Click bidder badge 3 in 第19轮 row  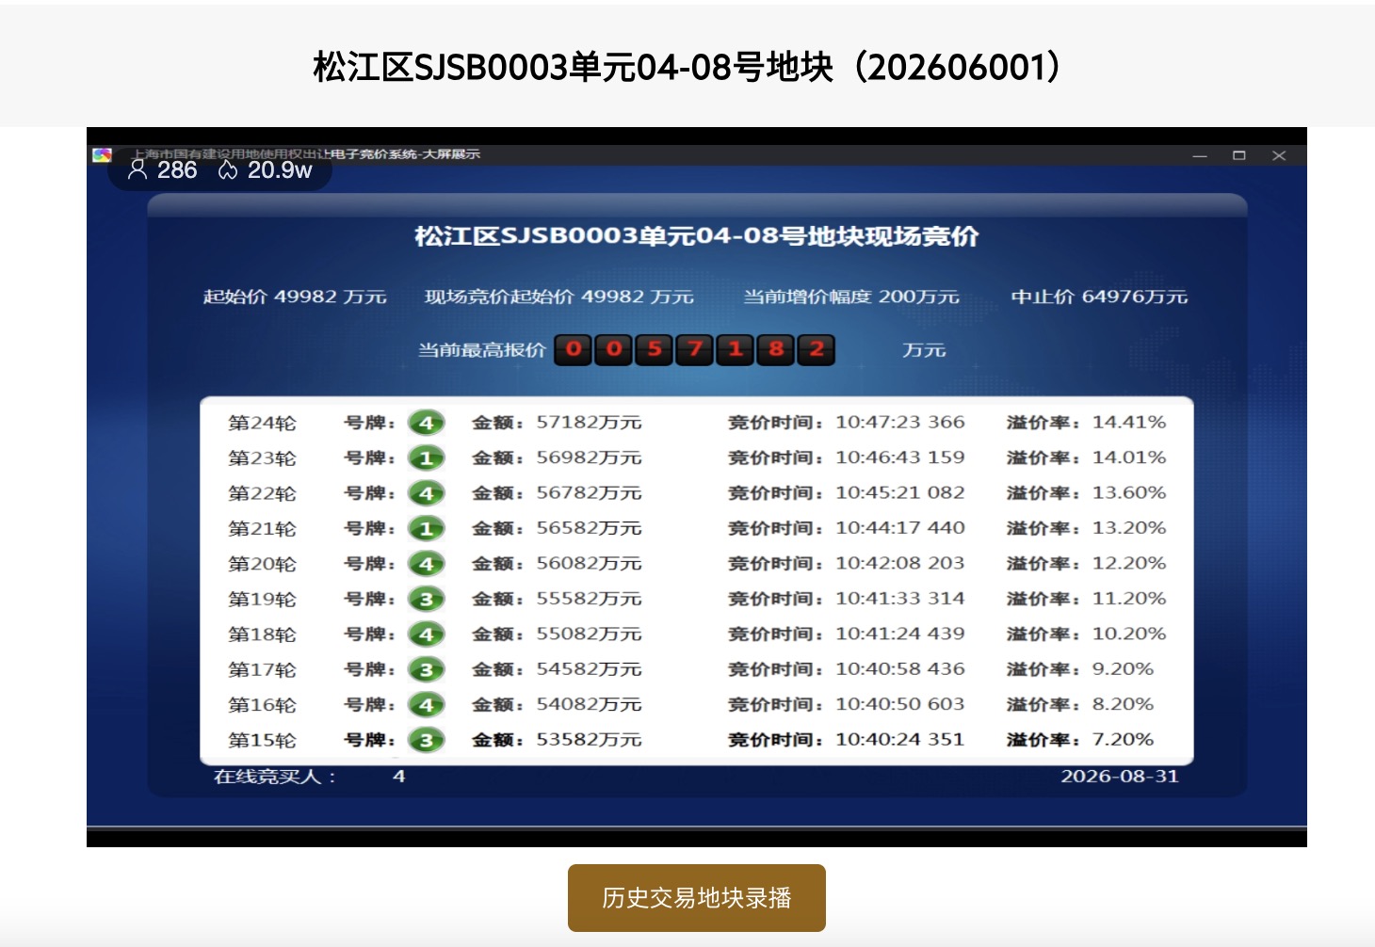coord(426,600)
